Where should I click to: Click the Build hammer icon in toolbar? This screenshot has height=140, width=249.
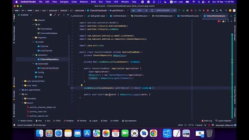[x=128, y=10]
